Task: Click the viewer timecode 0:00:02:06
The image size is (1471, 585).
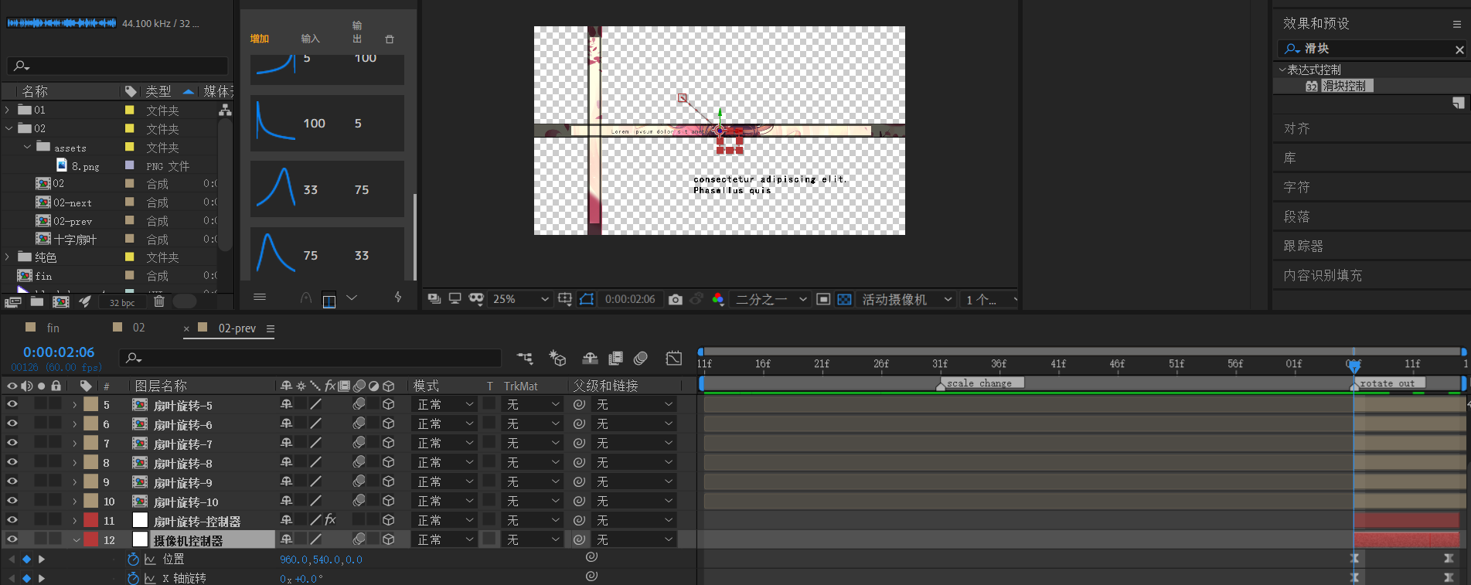Action: [x=630, y=299]
